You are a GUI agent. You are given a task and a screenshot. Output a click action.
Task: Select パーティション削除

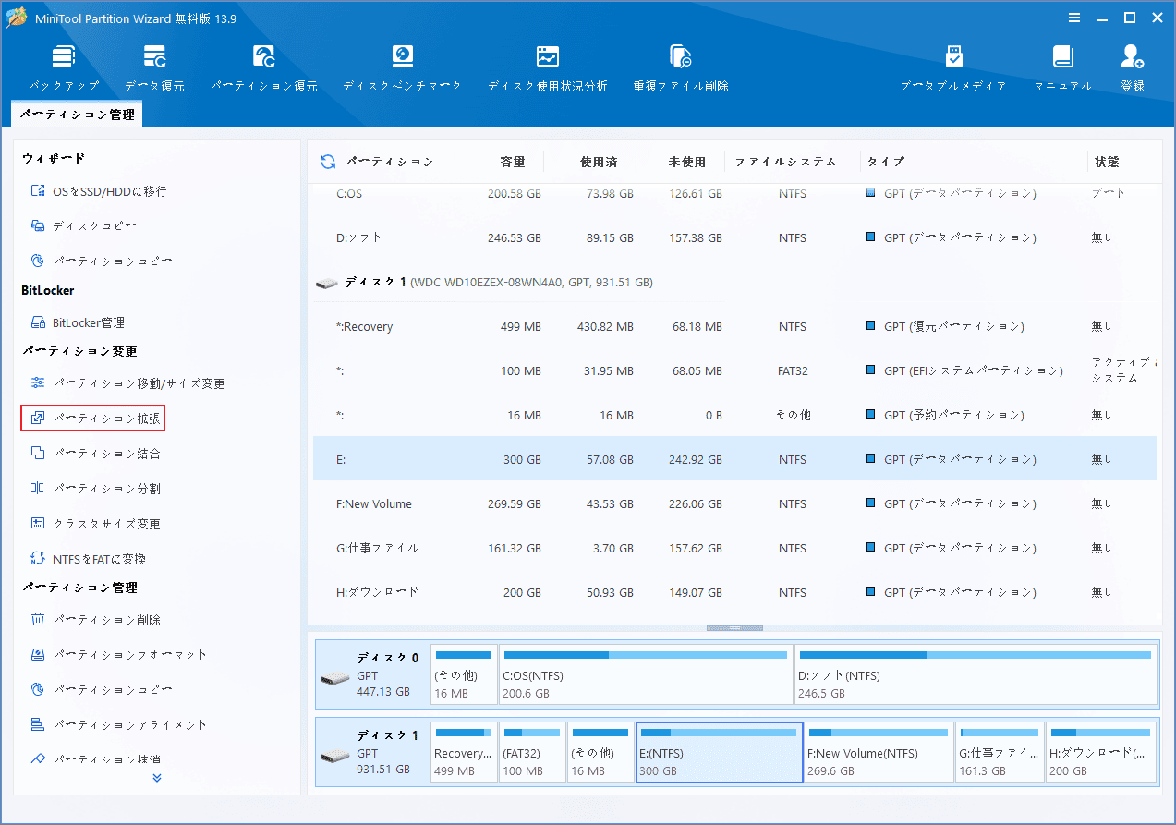point(96,620)
